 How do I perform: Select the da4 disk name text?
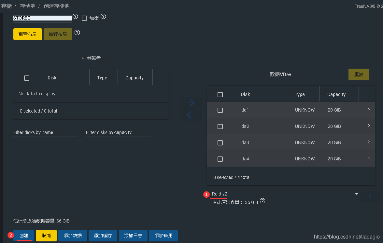click(245, 159)
